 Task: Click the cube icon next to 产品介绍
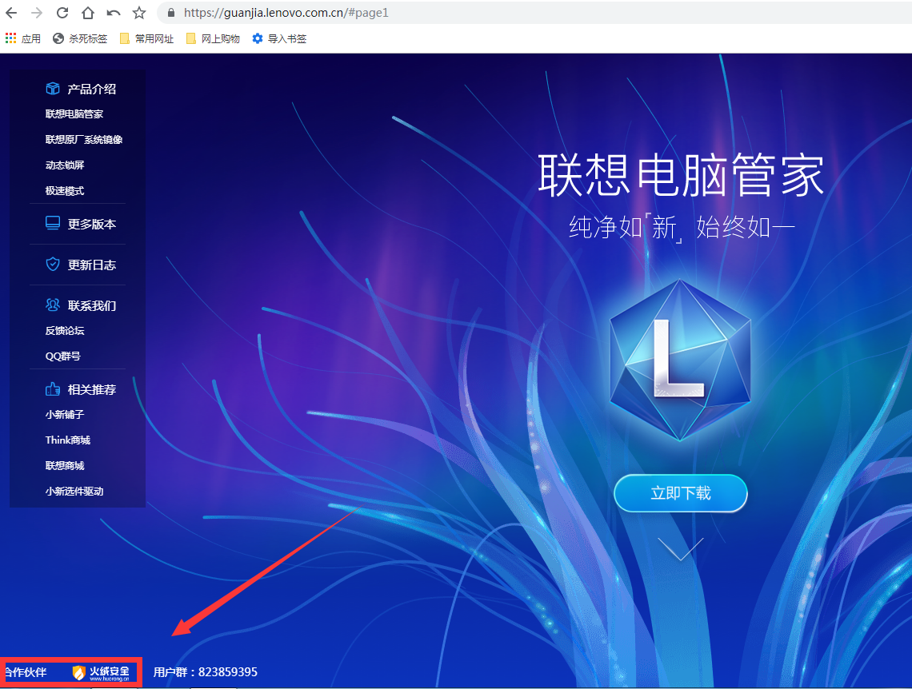point(53,88)
